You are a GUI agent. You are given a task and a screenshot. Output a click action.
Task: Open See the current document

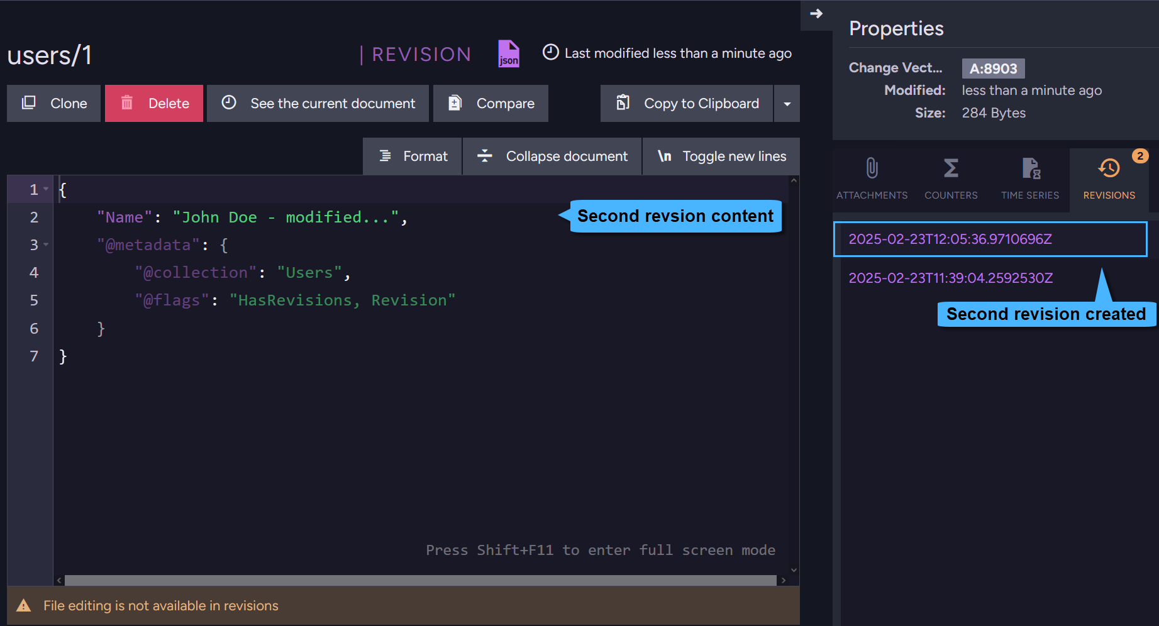coord(318,103)
